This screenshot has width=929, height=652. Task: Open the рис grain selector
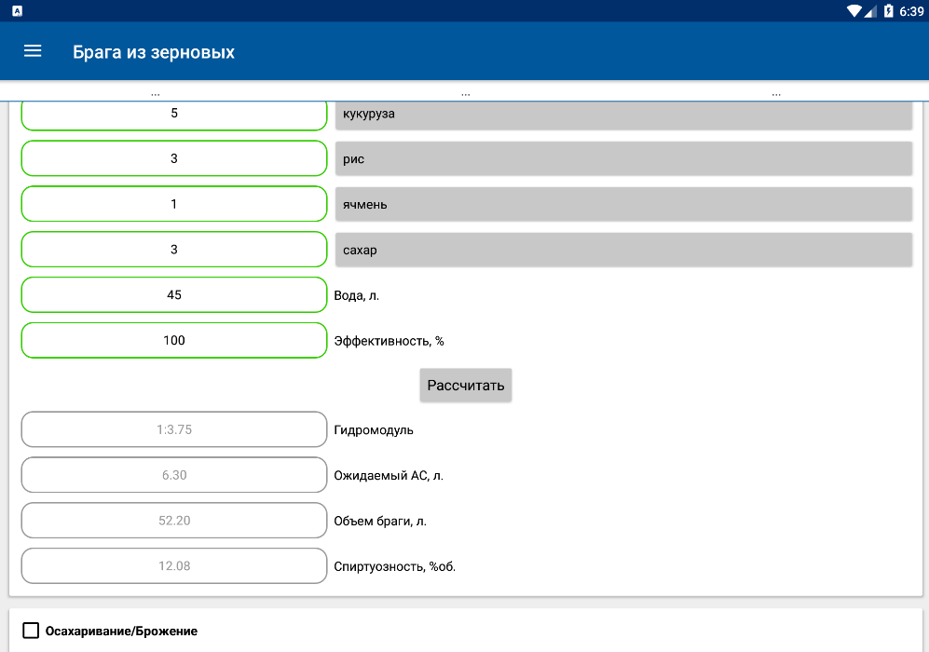click(623, 158)
